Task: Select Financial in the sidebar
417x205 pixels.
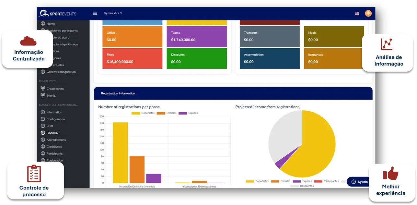Action: point(52,133)
